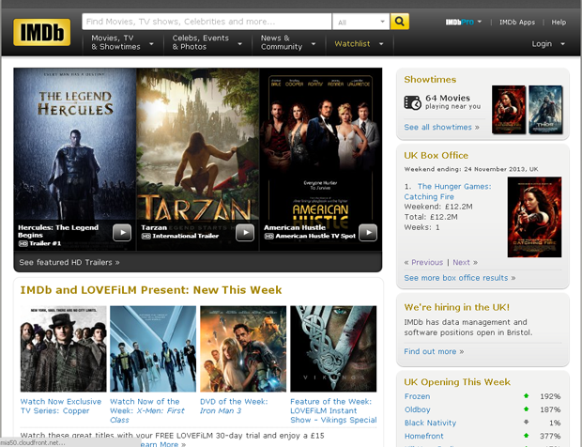Open the Thor poster in Showtimes

click(x=545, y=110)
